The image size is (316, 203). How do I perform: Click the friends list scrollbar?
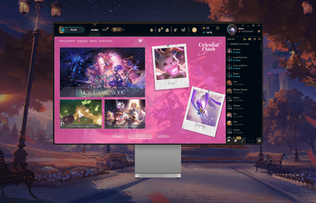[x=261, y=46]
